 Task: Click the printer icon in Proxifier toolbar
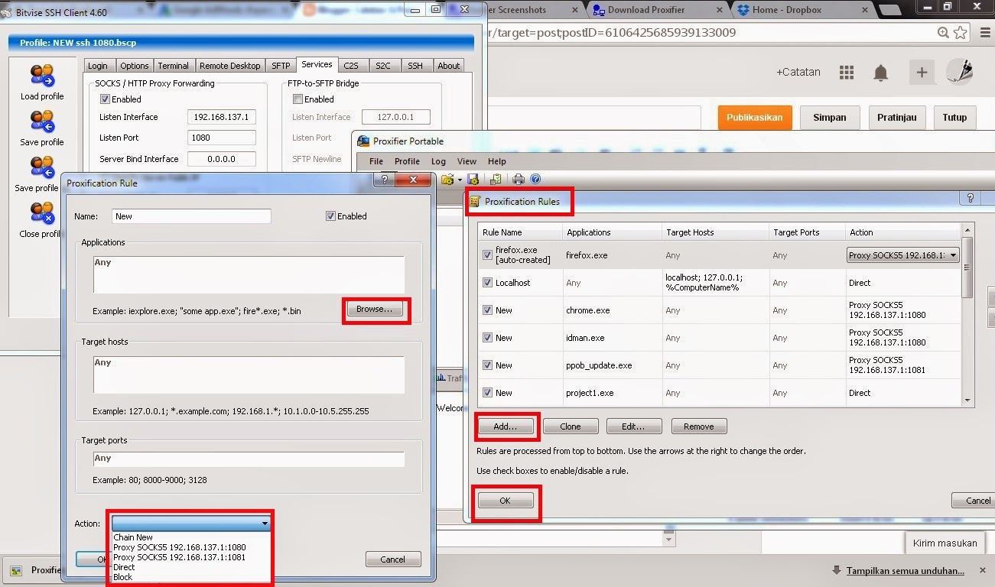coord(519,179)
